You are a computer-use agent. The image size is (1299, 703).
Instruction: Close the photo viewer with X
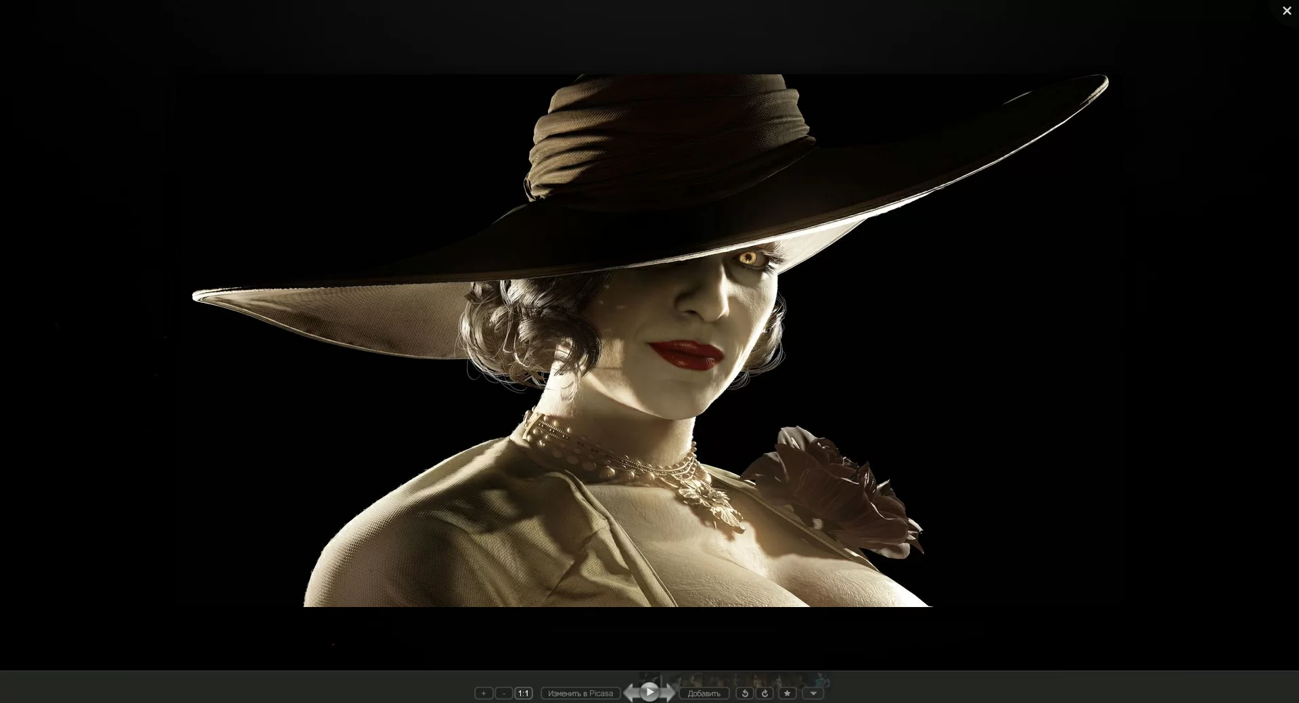tap(1287, 11)
